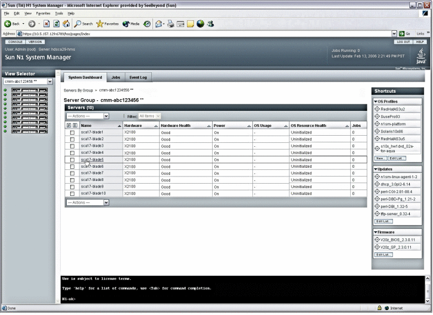Click the SusePro93 profile icon

(x=377, y=116)
